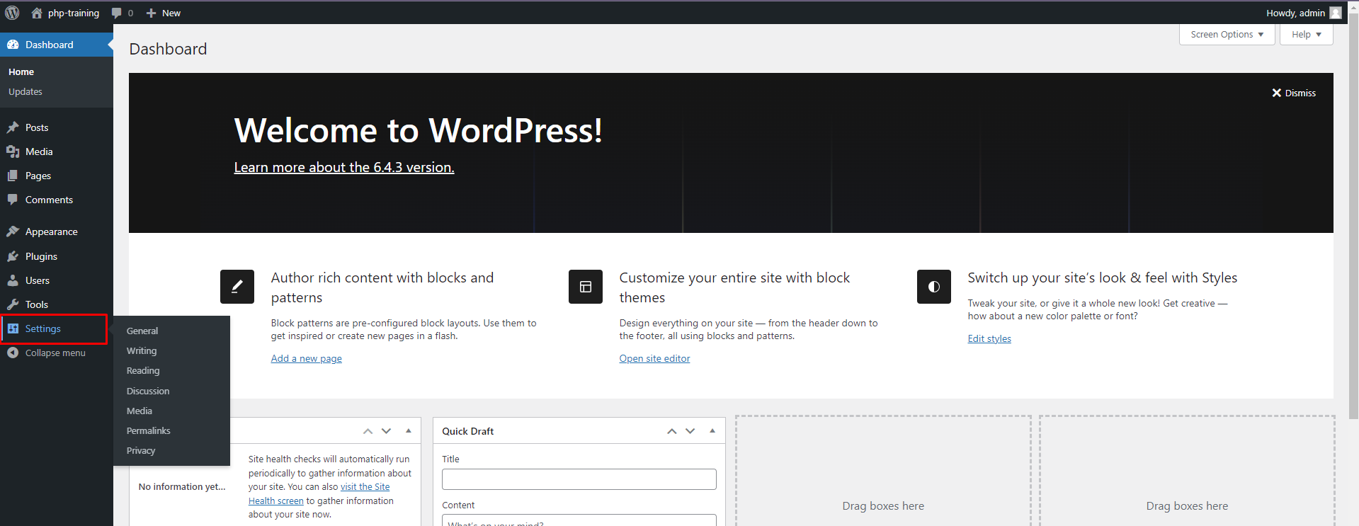
Task: Click the Posts pushpin icon
Action: [13, 127]
